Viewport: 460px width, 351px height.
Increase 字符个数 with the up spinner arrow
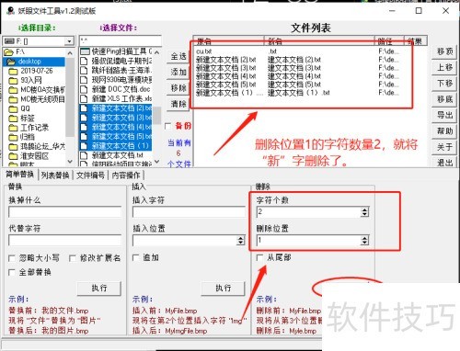364,209
